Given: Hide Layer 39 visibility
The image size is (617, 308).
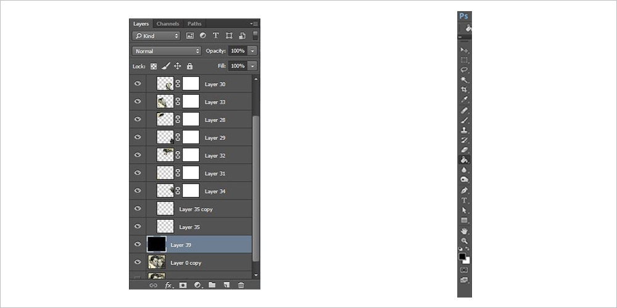Looking at the screenshot, I should [x=138, y=244].
